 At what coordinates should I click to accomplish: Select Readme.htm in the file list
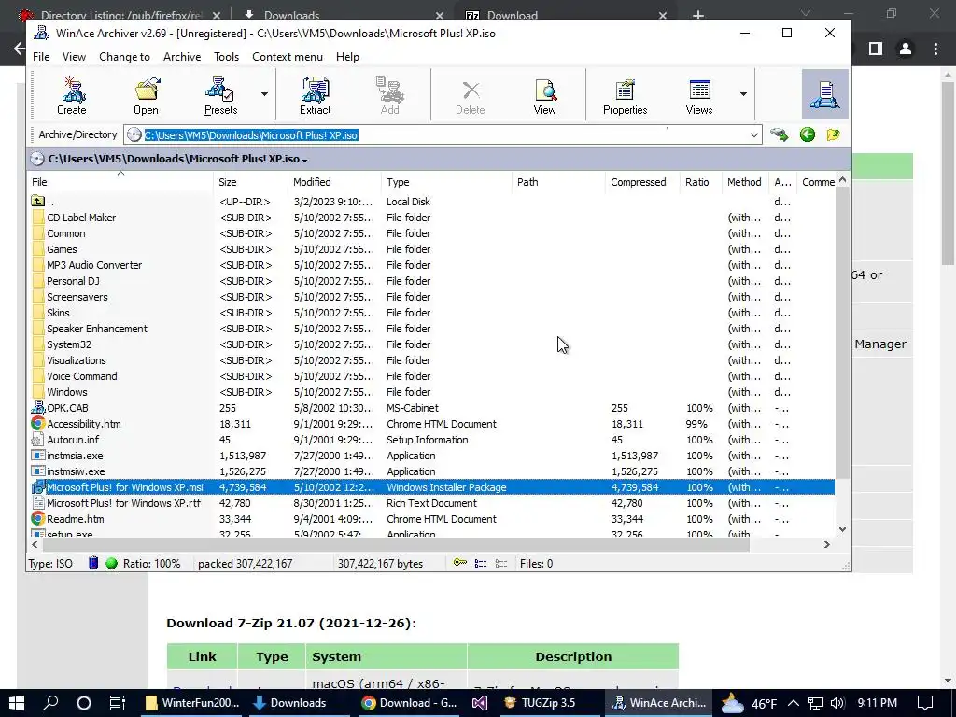pos(431,518)
